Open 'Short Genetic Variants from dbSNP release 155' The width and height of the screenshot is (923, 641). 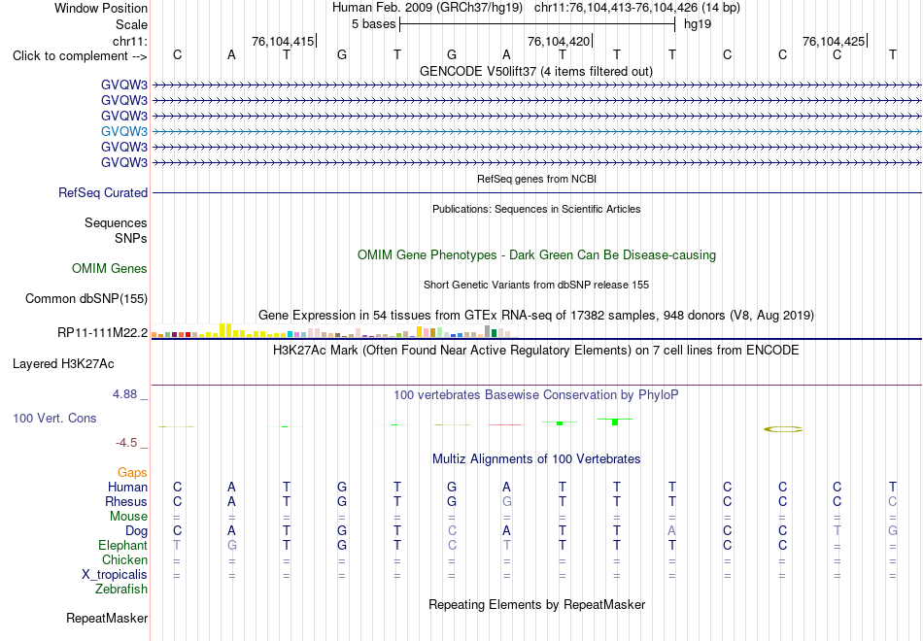click(536, 285)
